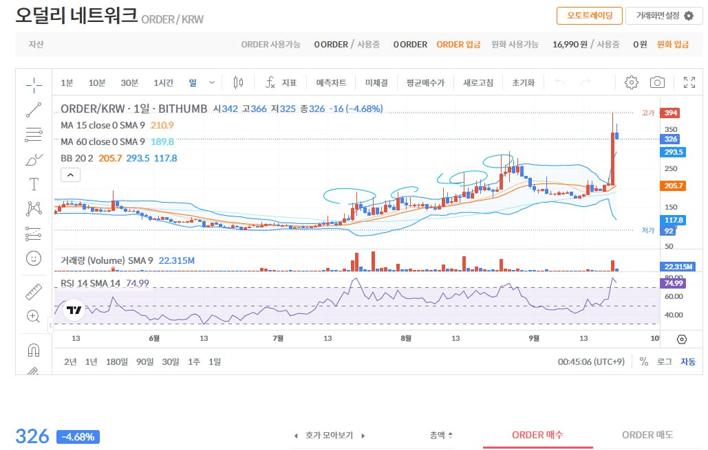The image size is (708, 450).
Task: Click the 원화 입금 link
Action: coord(672,44)
